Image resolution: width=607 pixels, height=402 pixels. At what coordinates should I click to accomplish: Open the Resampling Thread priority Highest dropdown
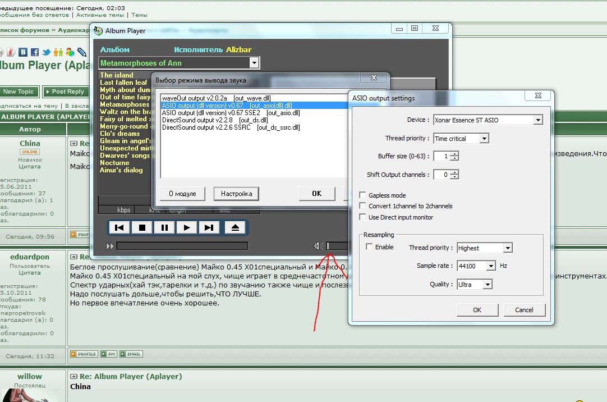[x=508, y=248]
